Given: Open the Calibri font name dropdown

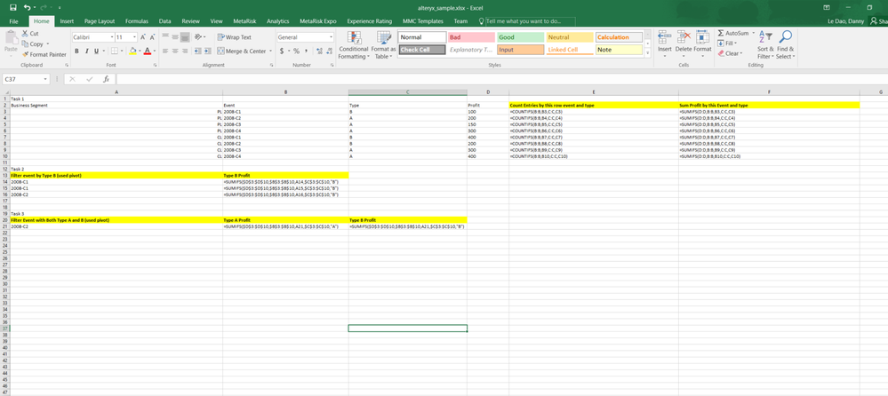Looking at the screenshot, I should click(111, 36).
